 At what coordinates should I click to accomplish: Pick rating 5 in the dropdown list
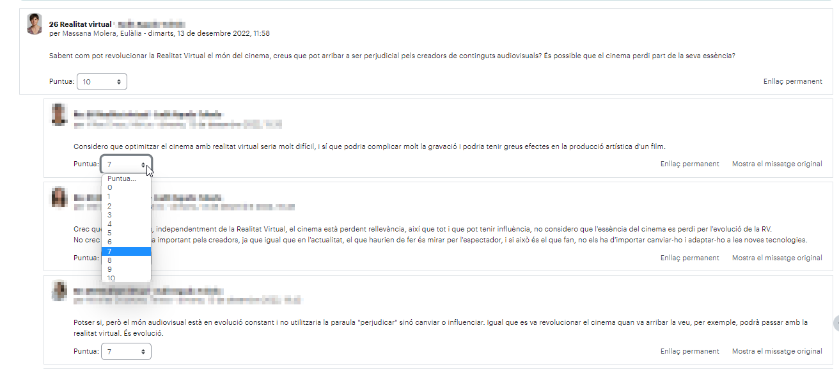coord(126,233)
